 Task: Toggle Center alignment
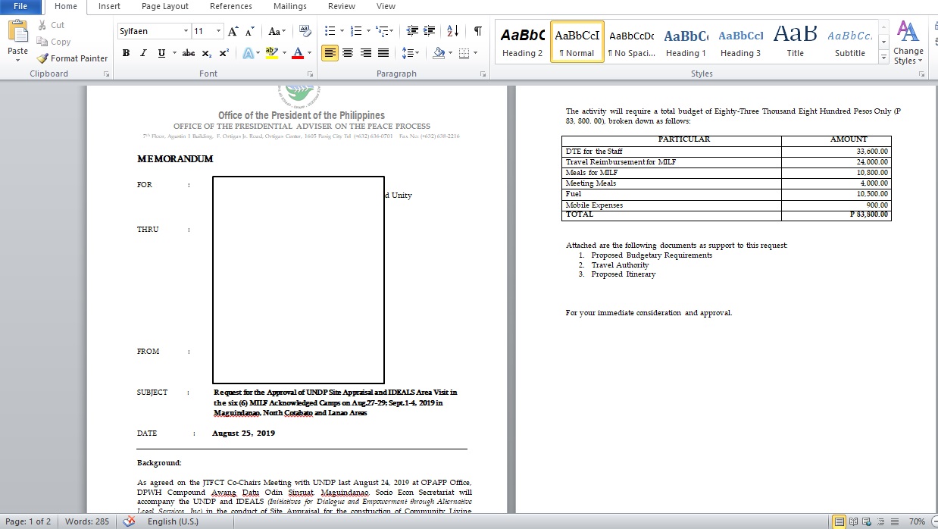tap(348, 53)
